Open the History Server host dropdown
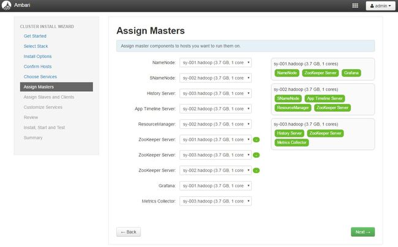Image resolution: width=398 pixels, height=247 pixels. [x=216, y=94]
